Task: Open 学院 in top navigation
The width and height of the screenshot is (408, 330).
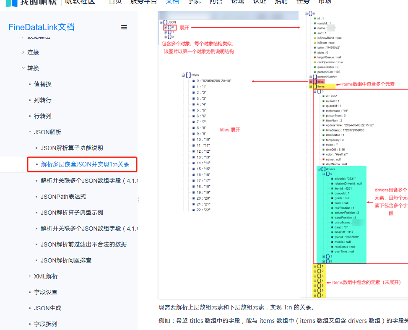Action: click(x=194, y=2)
